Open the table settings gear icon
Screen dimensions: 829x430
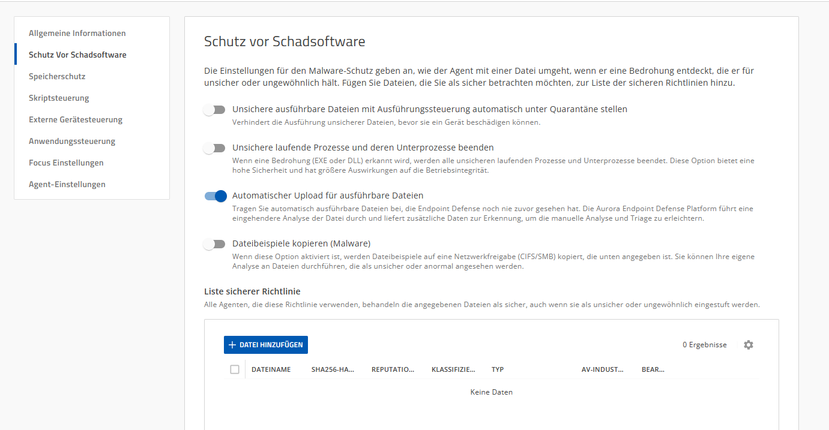pos(748,345)
